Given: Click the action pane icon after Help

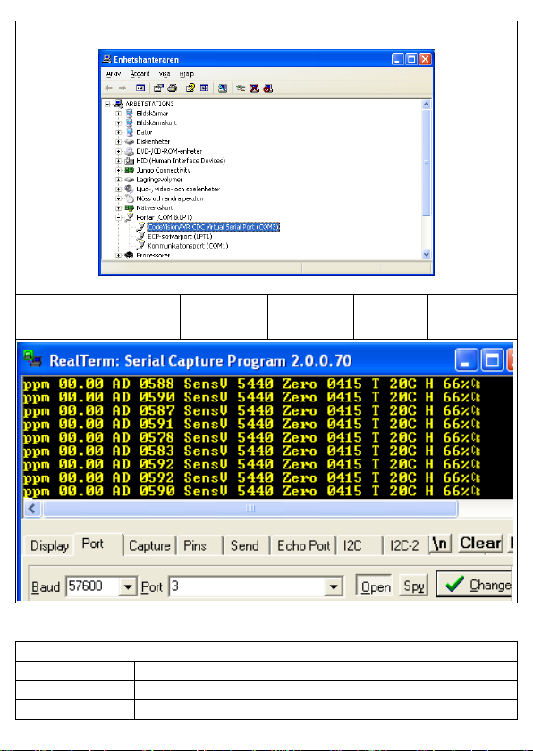Looking at the screenshot, I should (205, 89).
